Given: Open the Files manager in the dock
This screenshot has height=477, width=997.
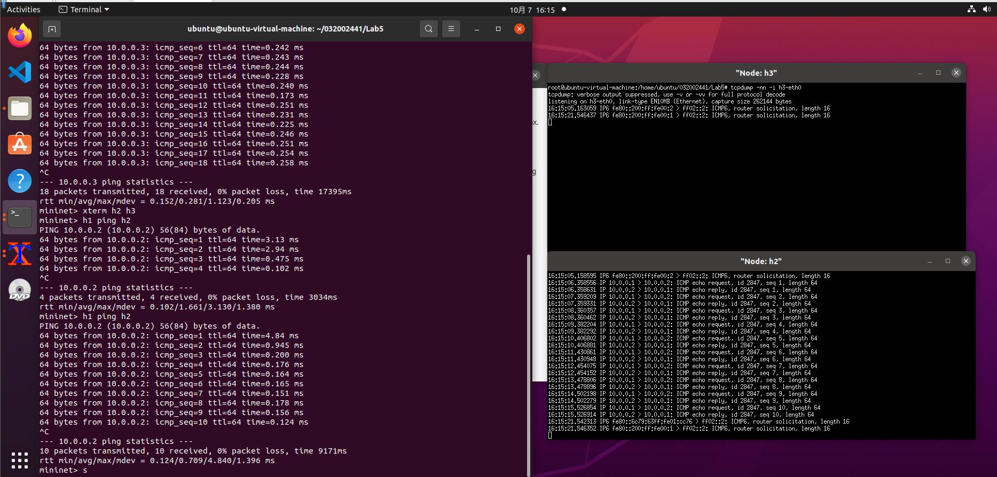Looking at the screenshot, I should pyautogui.click(x=20, y=108).
